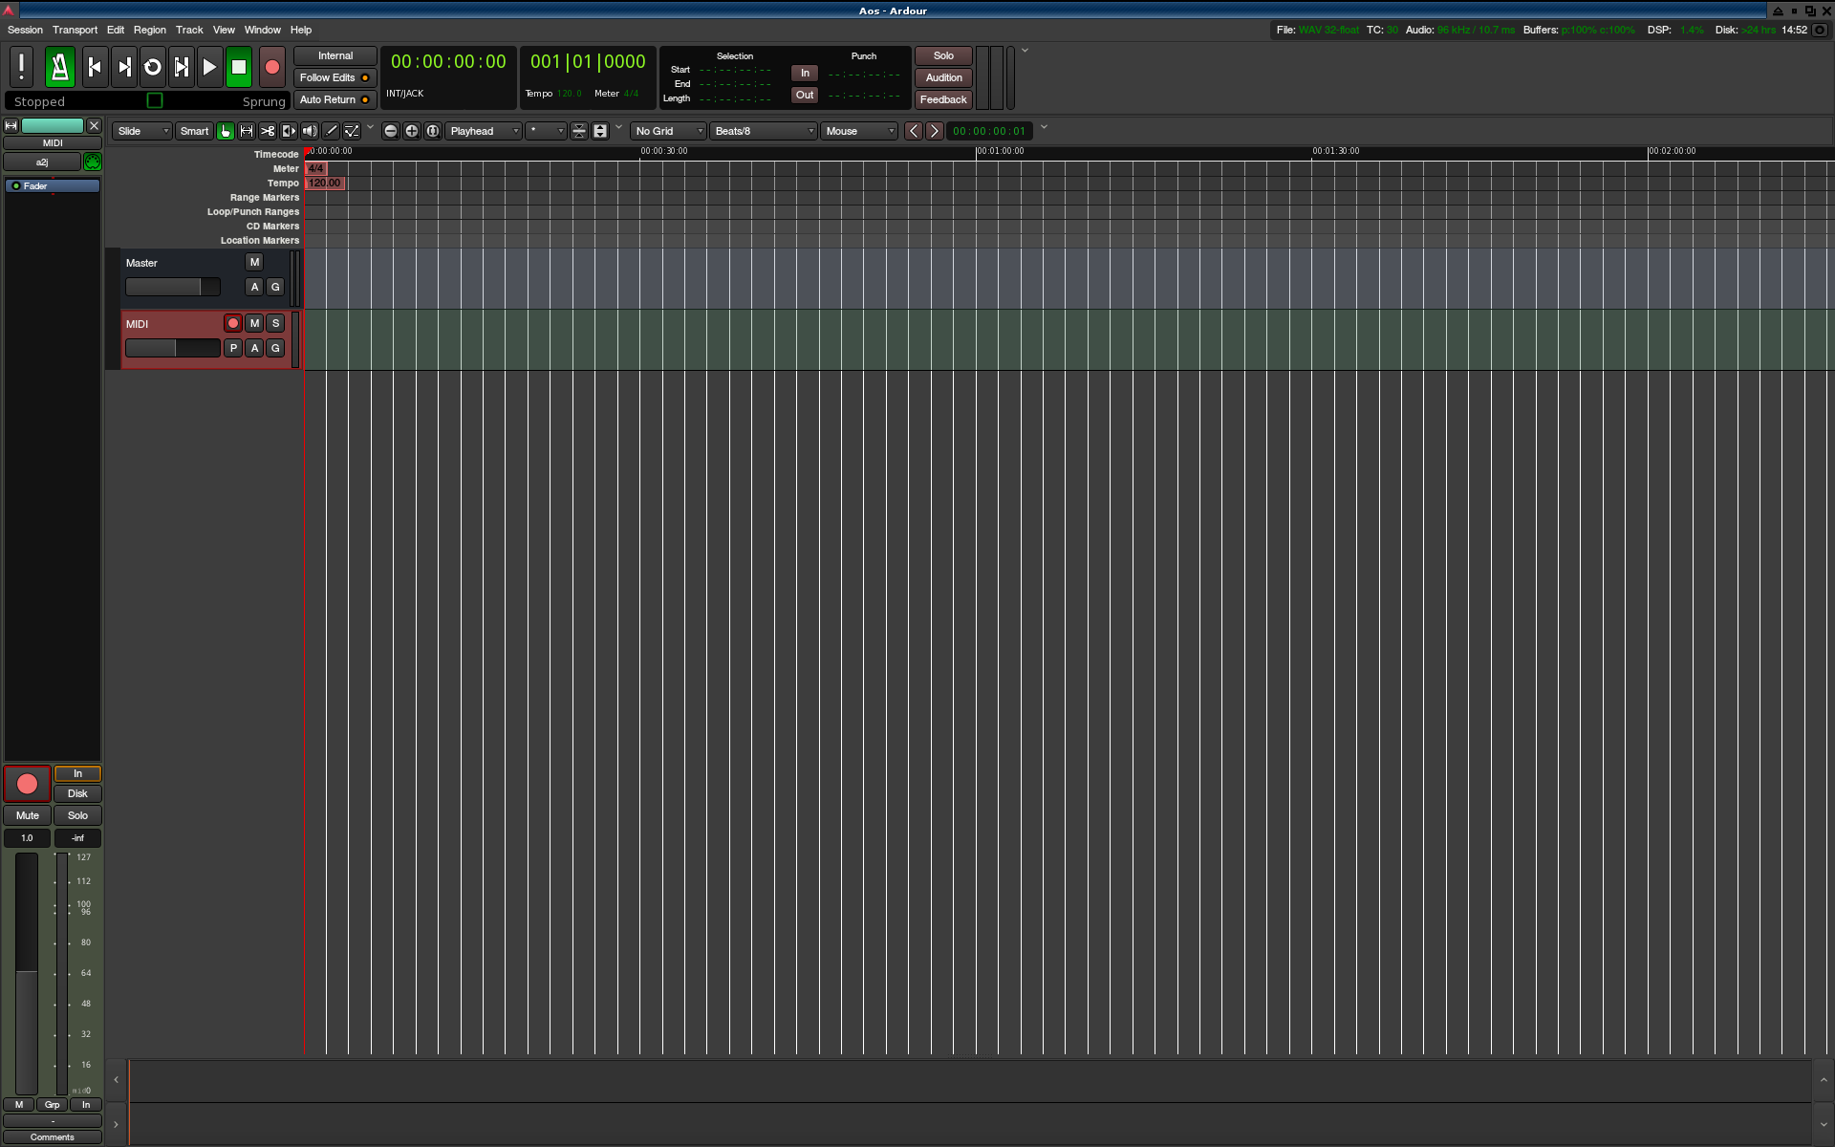Screen dimensions: 1835x1147
Task: Enable Smart mode
Action: (194, 131)
